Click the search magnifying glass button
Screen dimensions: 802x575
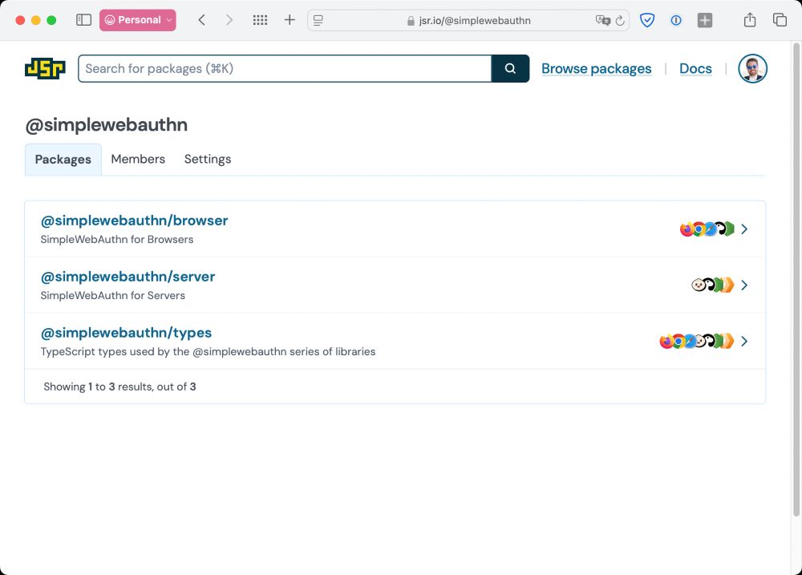(x=510, y=68)
